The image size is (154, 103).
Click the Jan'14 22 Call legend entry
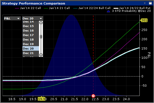pos(28,8)
